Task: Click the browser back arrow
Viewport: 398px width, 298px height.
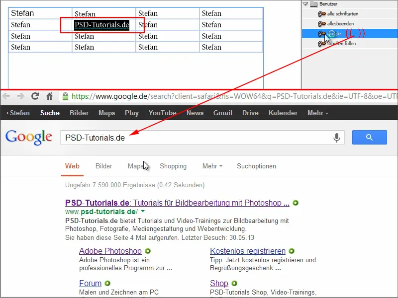Action: pyautogui.click(x=6, y=96)
